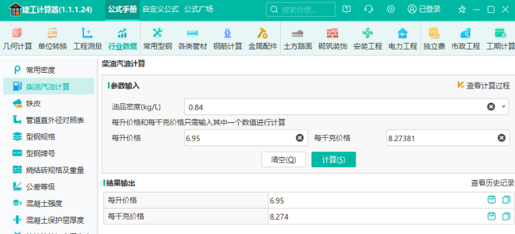Open the customer service headset icon
This screenshot has width=515, height=234.
point(369,9)
